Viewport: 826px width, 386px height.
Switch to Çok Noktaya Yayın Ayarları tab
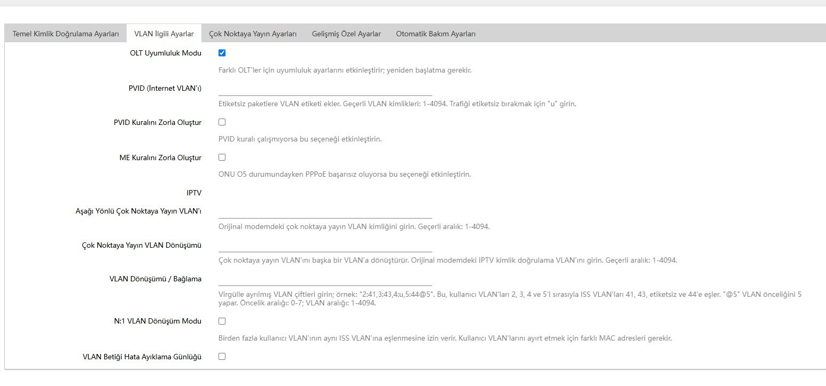(253, 34)
